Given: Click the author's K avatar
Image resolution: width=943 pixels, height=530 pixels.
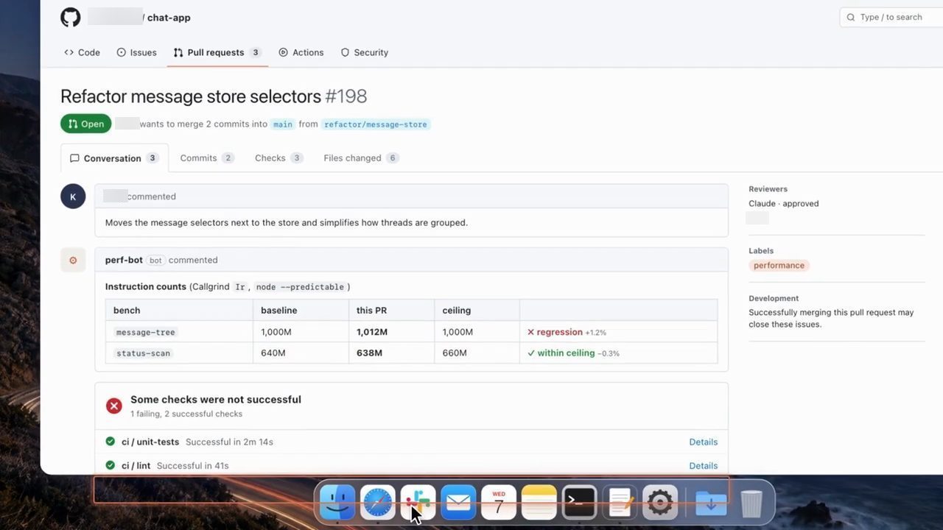Looking at the screenshot, I should 73,197.
